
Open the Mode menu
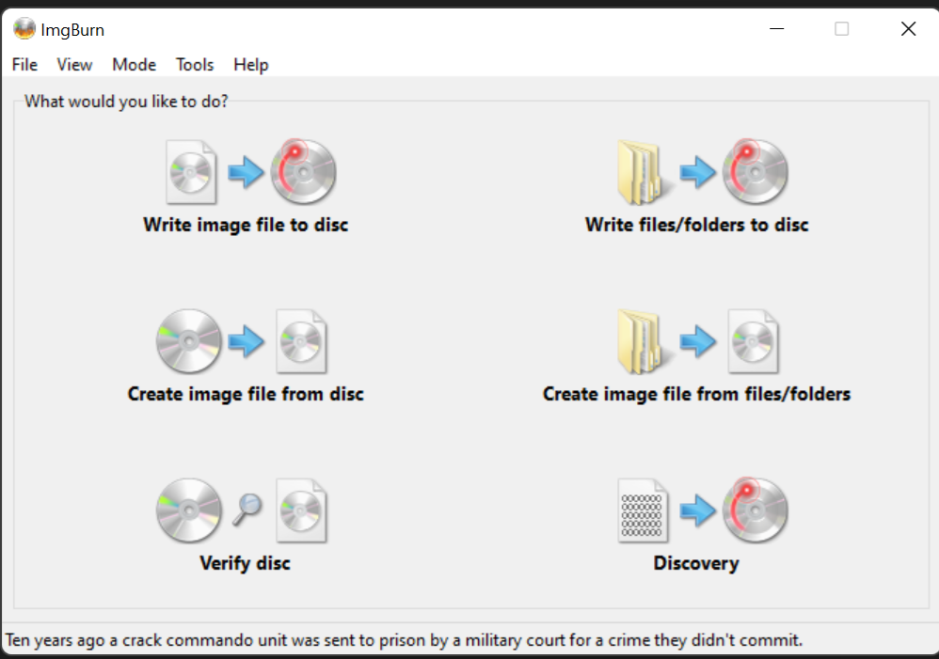pos(134,65)
